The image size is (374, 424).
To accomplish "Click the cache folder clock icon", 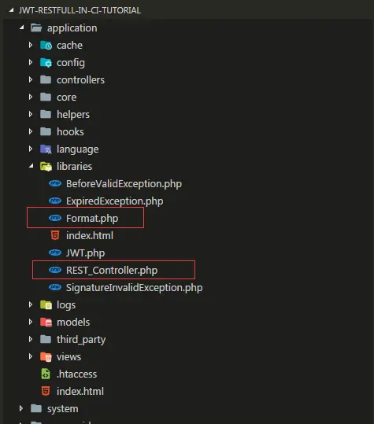I will pos(46,45).
